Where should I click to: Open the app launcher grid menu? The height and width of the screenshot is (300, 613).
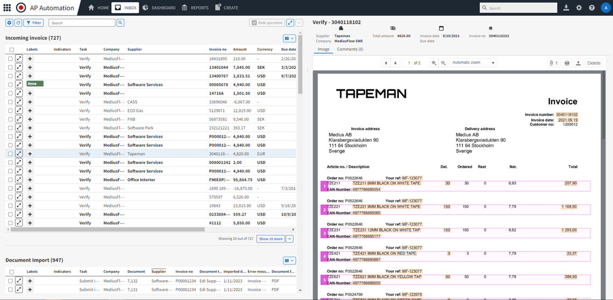click(7, 8)
